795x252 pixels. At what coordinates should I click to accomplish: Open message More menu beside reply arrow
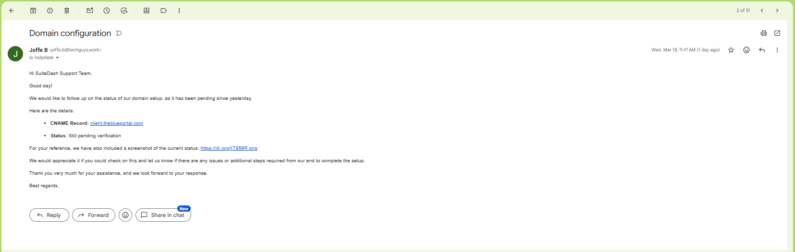pyautogui.click(x=777, y=50)
